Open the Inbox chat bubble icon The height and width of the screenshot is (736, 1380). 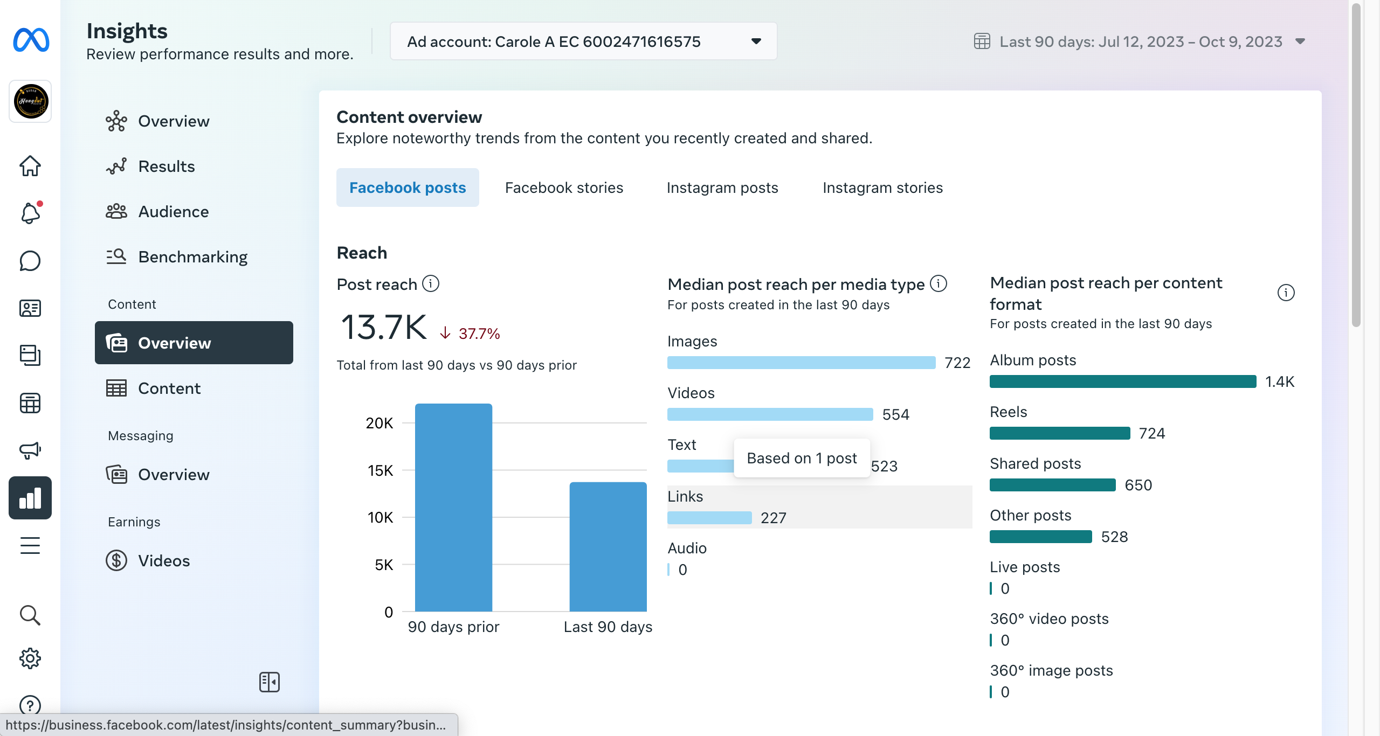tap(30, 261)
